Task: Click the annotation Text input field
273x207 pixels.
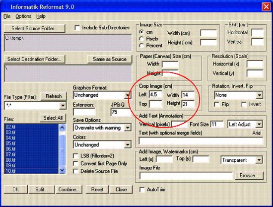Action: [201, 141]
